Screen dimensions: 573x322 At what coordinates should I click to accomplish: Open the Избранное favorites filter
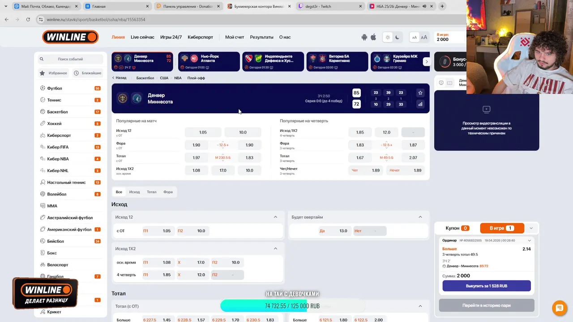[x=53, y=73]
